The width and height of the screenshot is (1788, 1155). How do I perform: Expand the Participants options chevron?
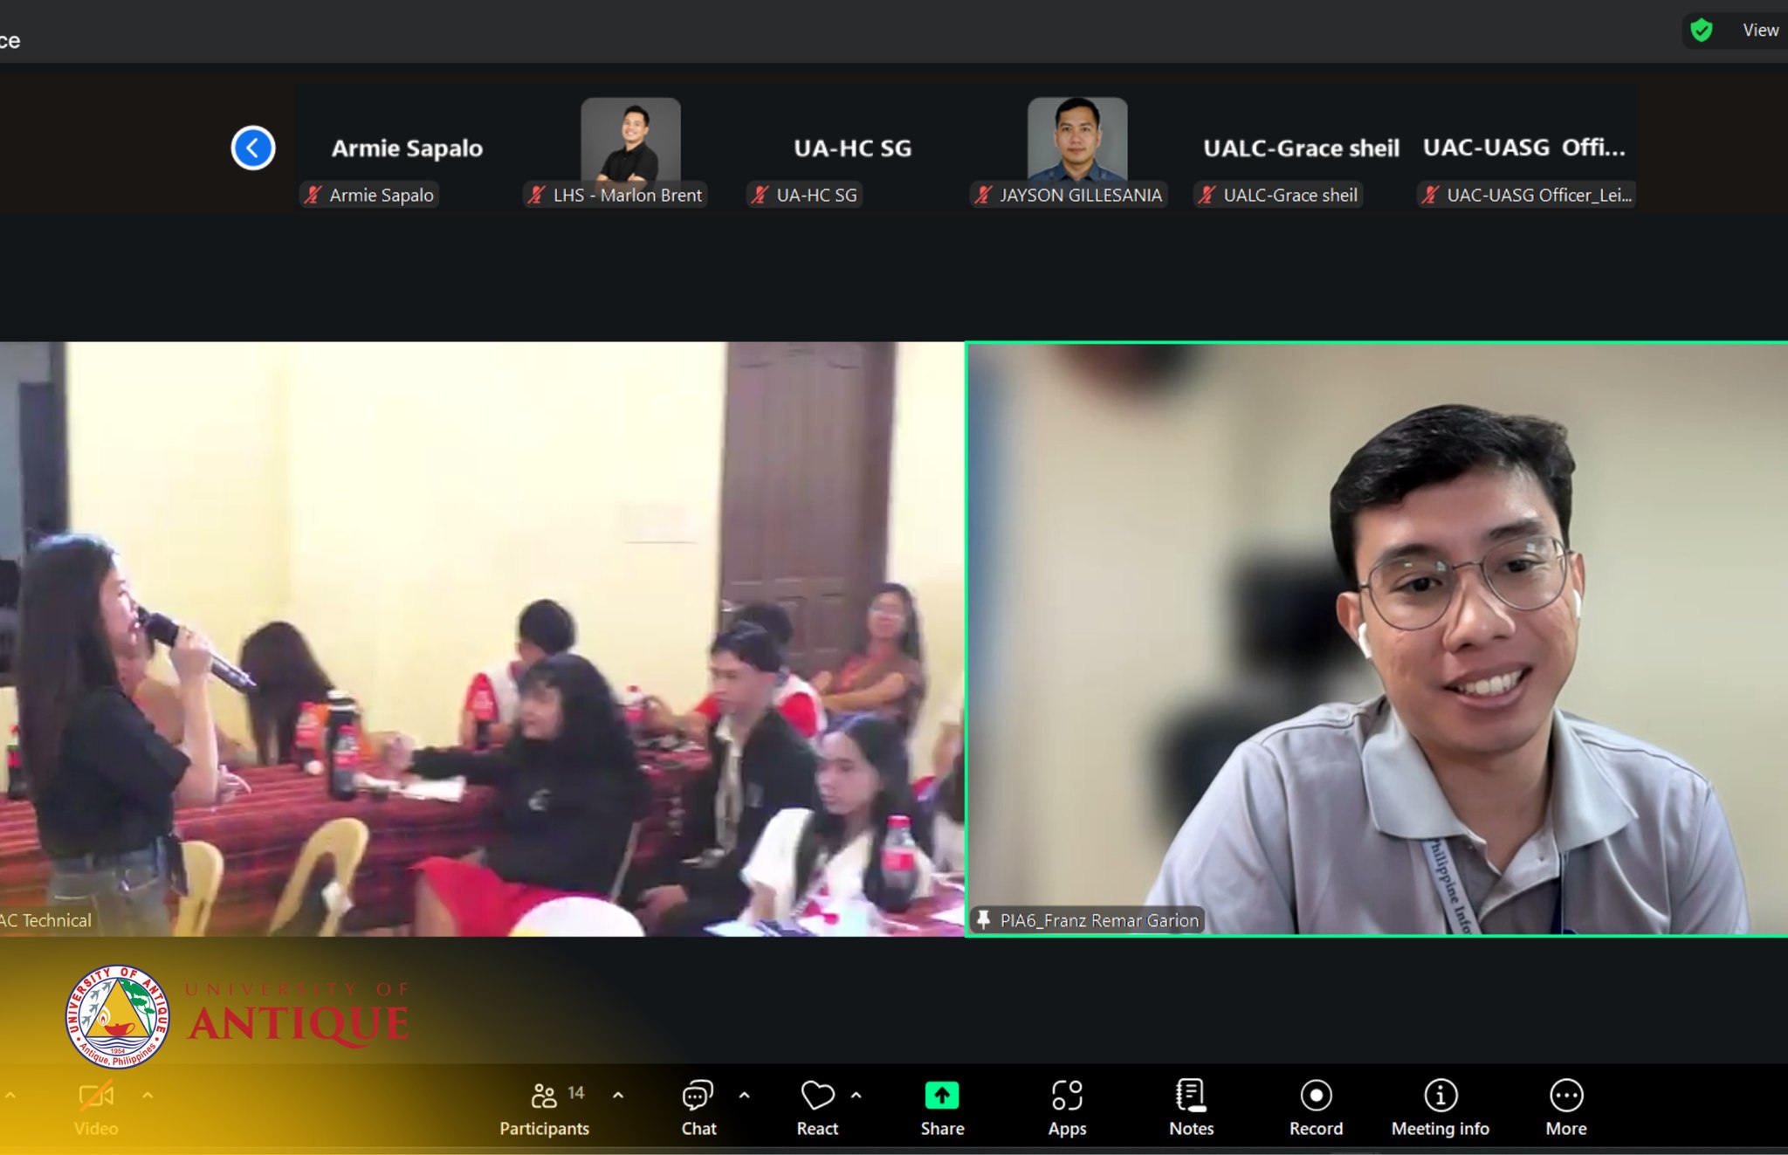pos(618,1095)
